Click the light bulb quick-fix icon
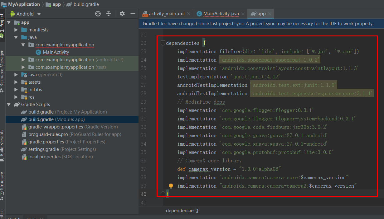 tap(171, 186)
